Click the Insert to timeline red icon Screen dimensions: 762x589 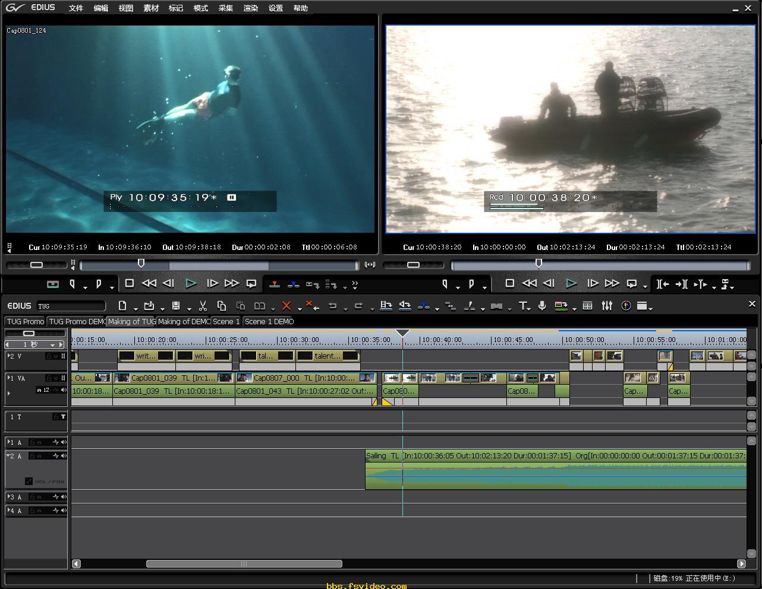tap(275, 284)
